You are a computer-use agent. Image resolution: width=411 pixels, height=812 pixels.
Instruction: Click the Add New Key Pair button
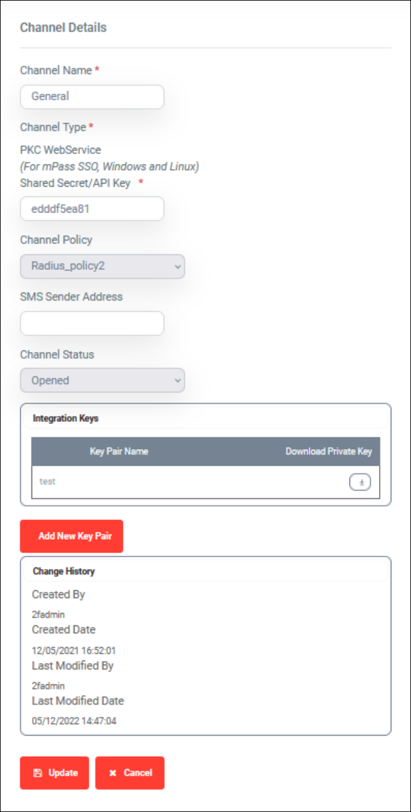tap(71, 536)
